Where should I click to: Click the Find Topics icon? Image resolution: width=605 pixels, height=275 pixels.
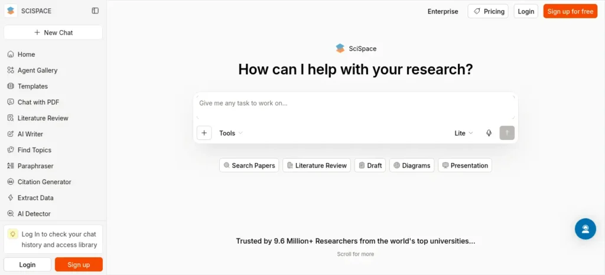11,150
